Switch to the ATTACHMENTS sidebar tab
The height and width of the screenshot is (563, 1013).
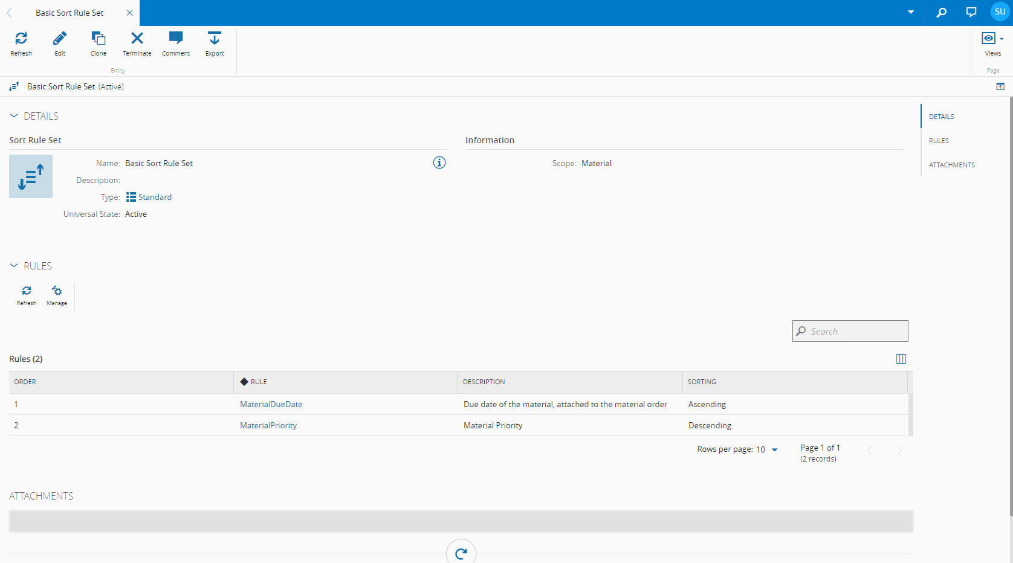(952, 164)
